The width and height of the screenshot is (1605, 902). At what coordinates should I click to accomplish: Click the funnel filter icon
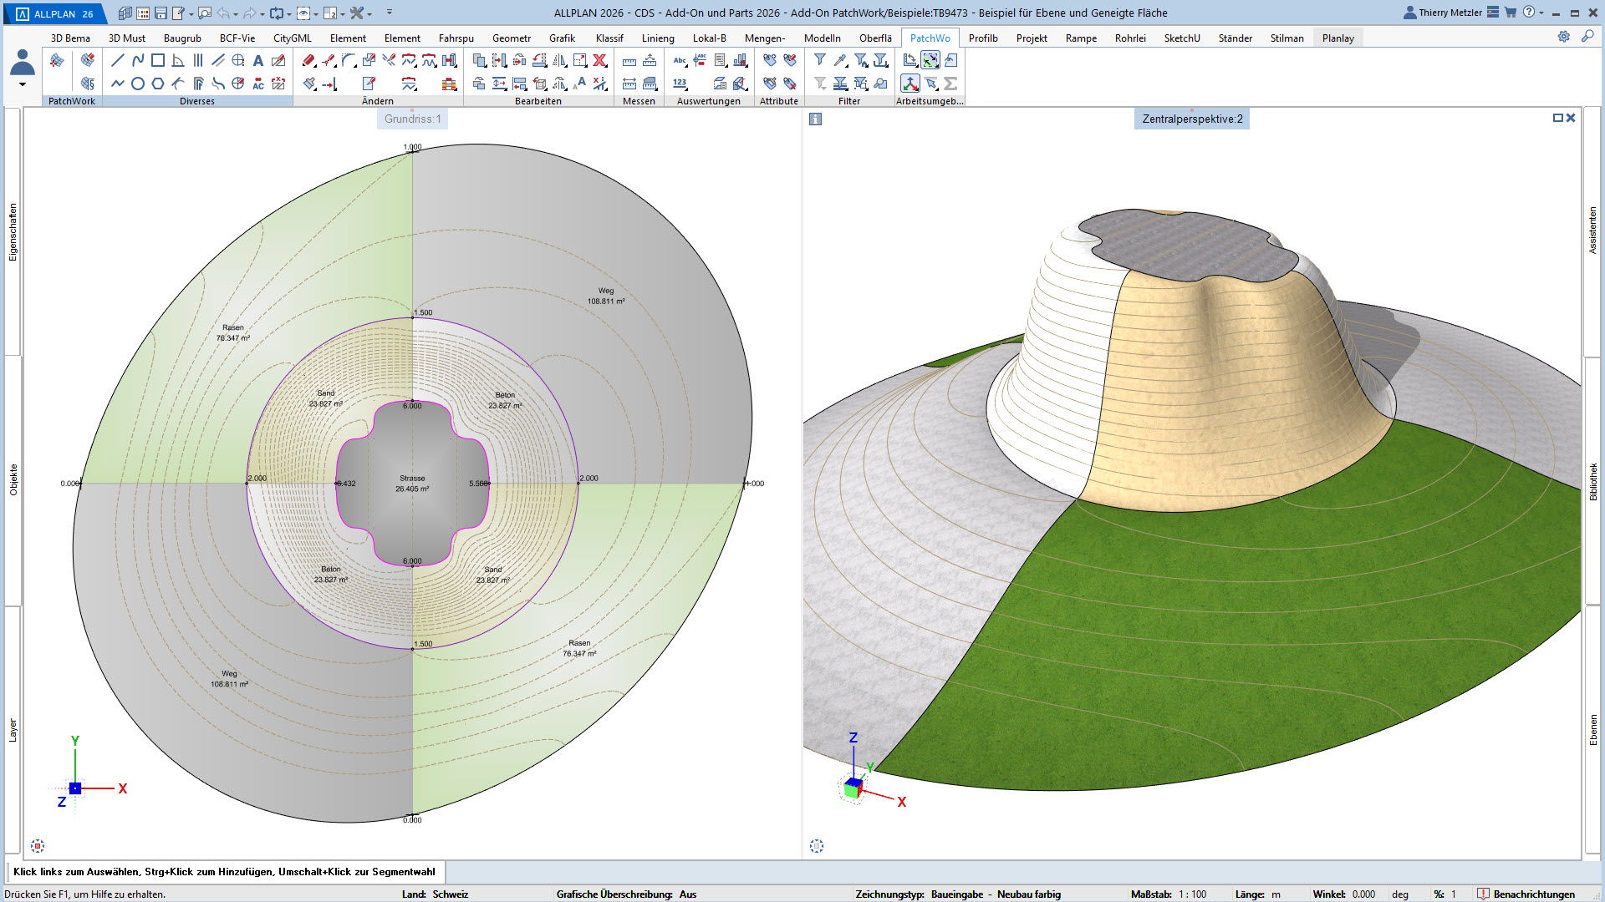pos(820,60)
